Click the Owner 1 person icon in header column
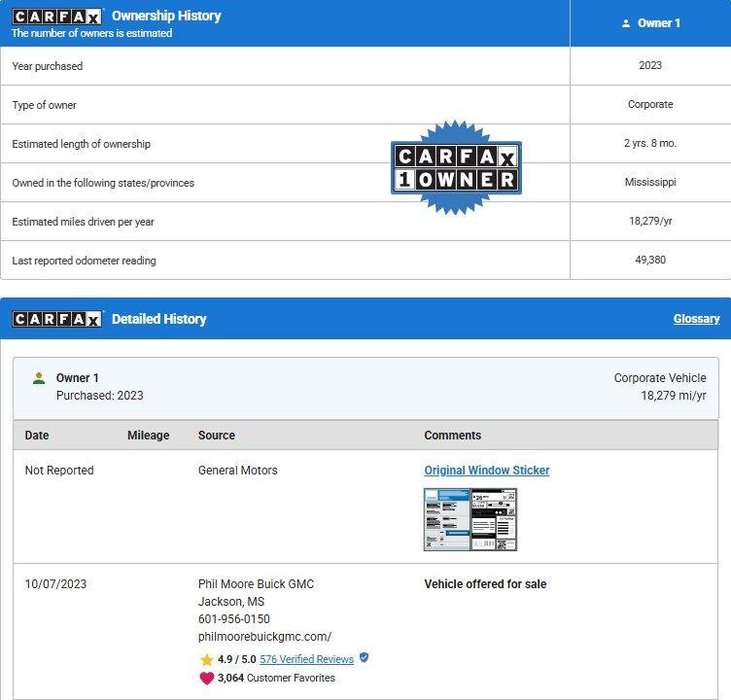This screenshot has width=731, height=700. tap(626, 23)
